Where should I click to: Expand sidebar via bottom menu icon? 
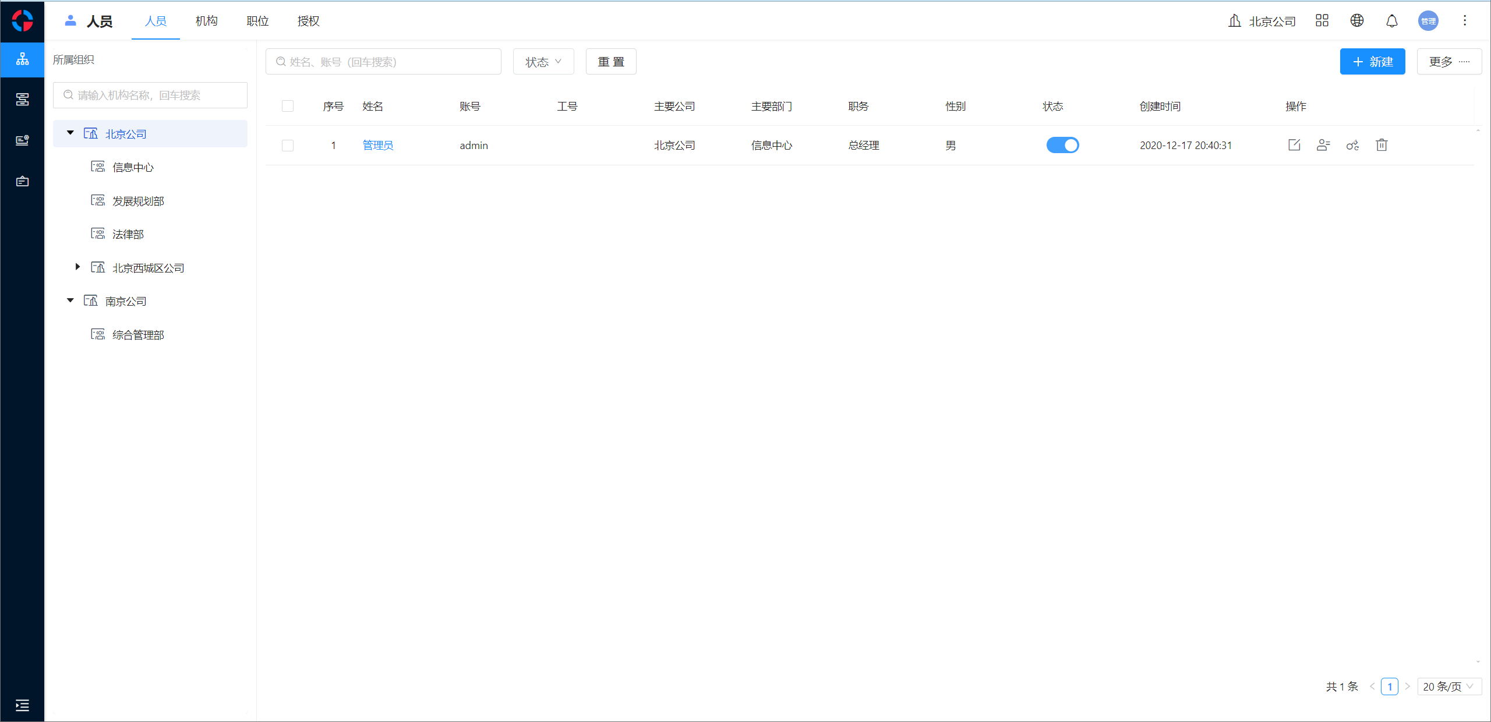[22, 705]
